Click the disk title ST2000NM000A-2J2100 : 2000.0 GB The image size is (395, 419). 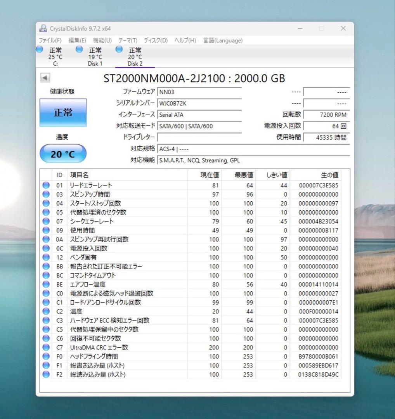(x=194, y=78)
